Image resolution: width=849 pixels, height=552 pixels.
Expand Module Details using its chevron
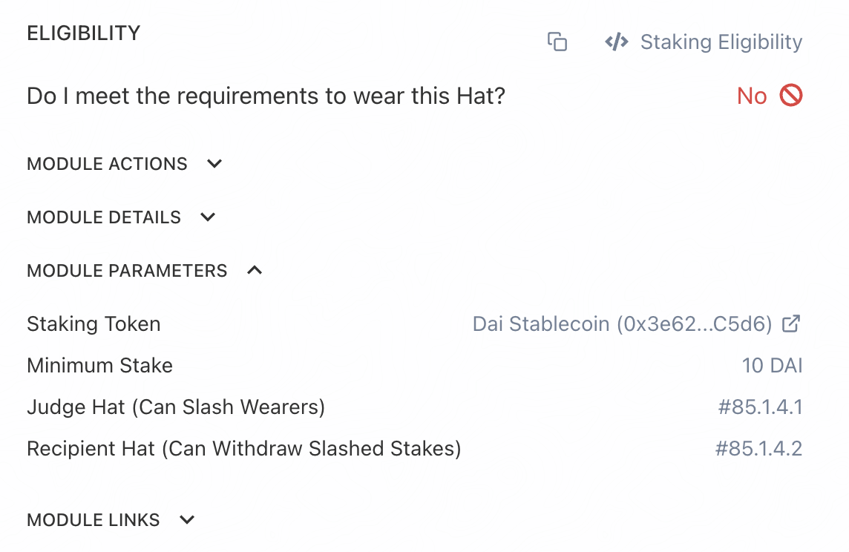(x=208, y=217)
